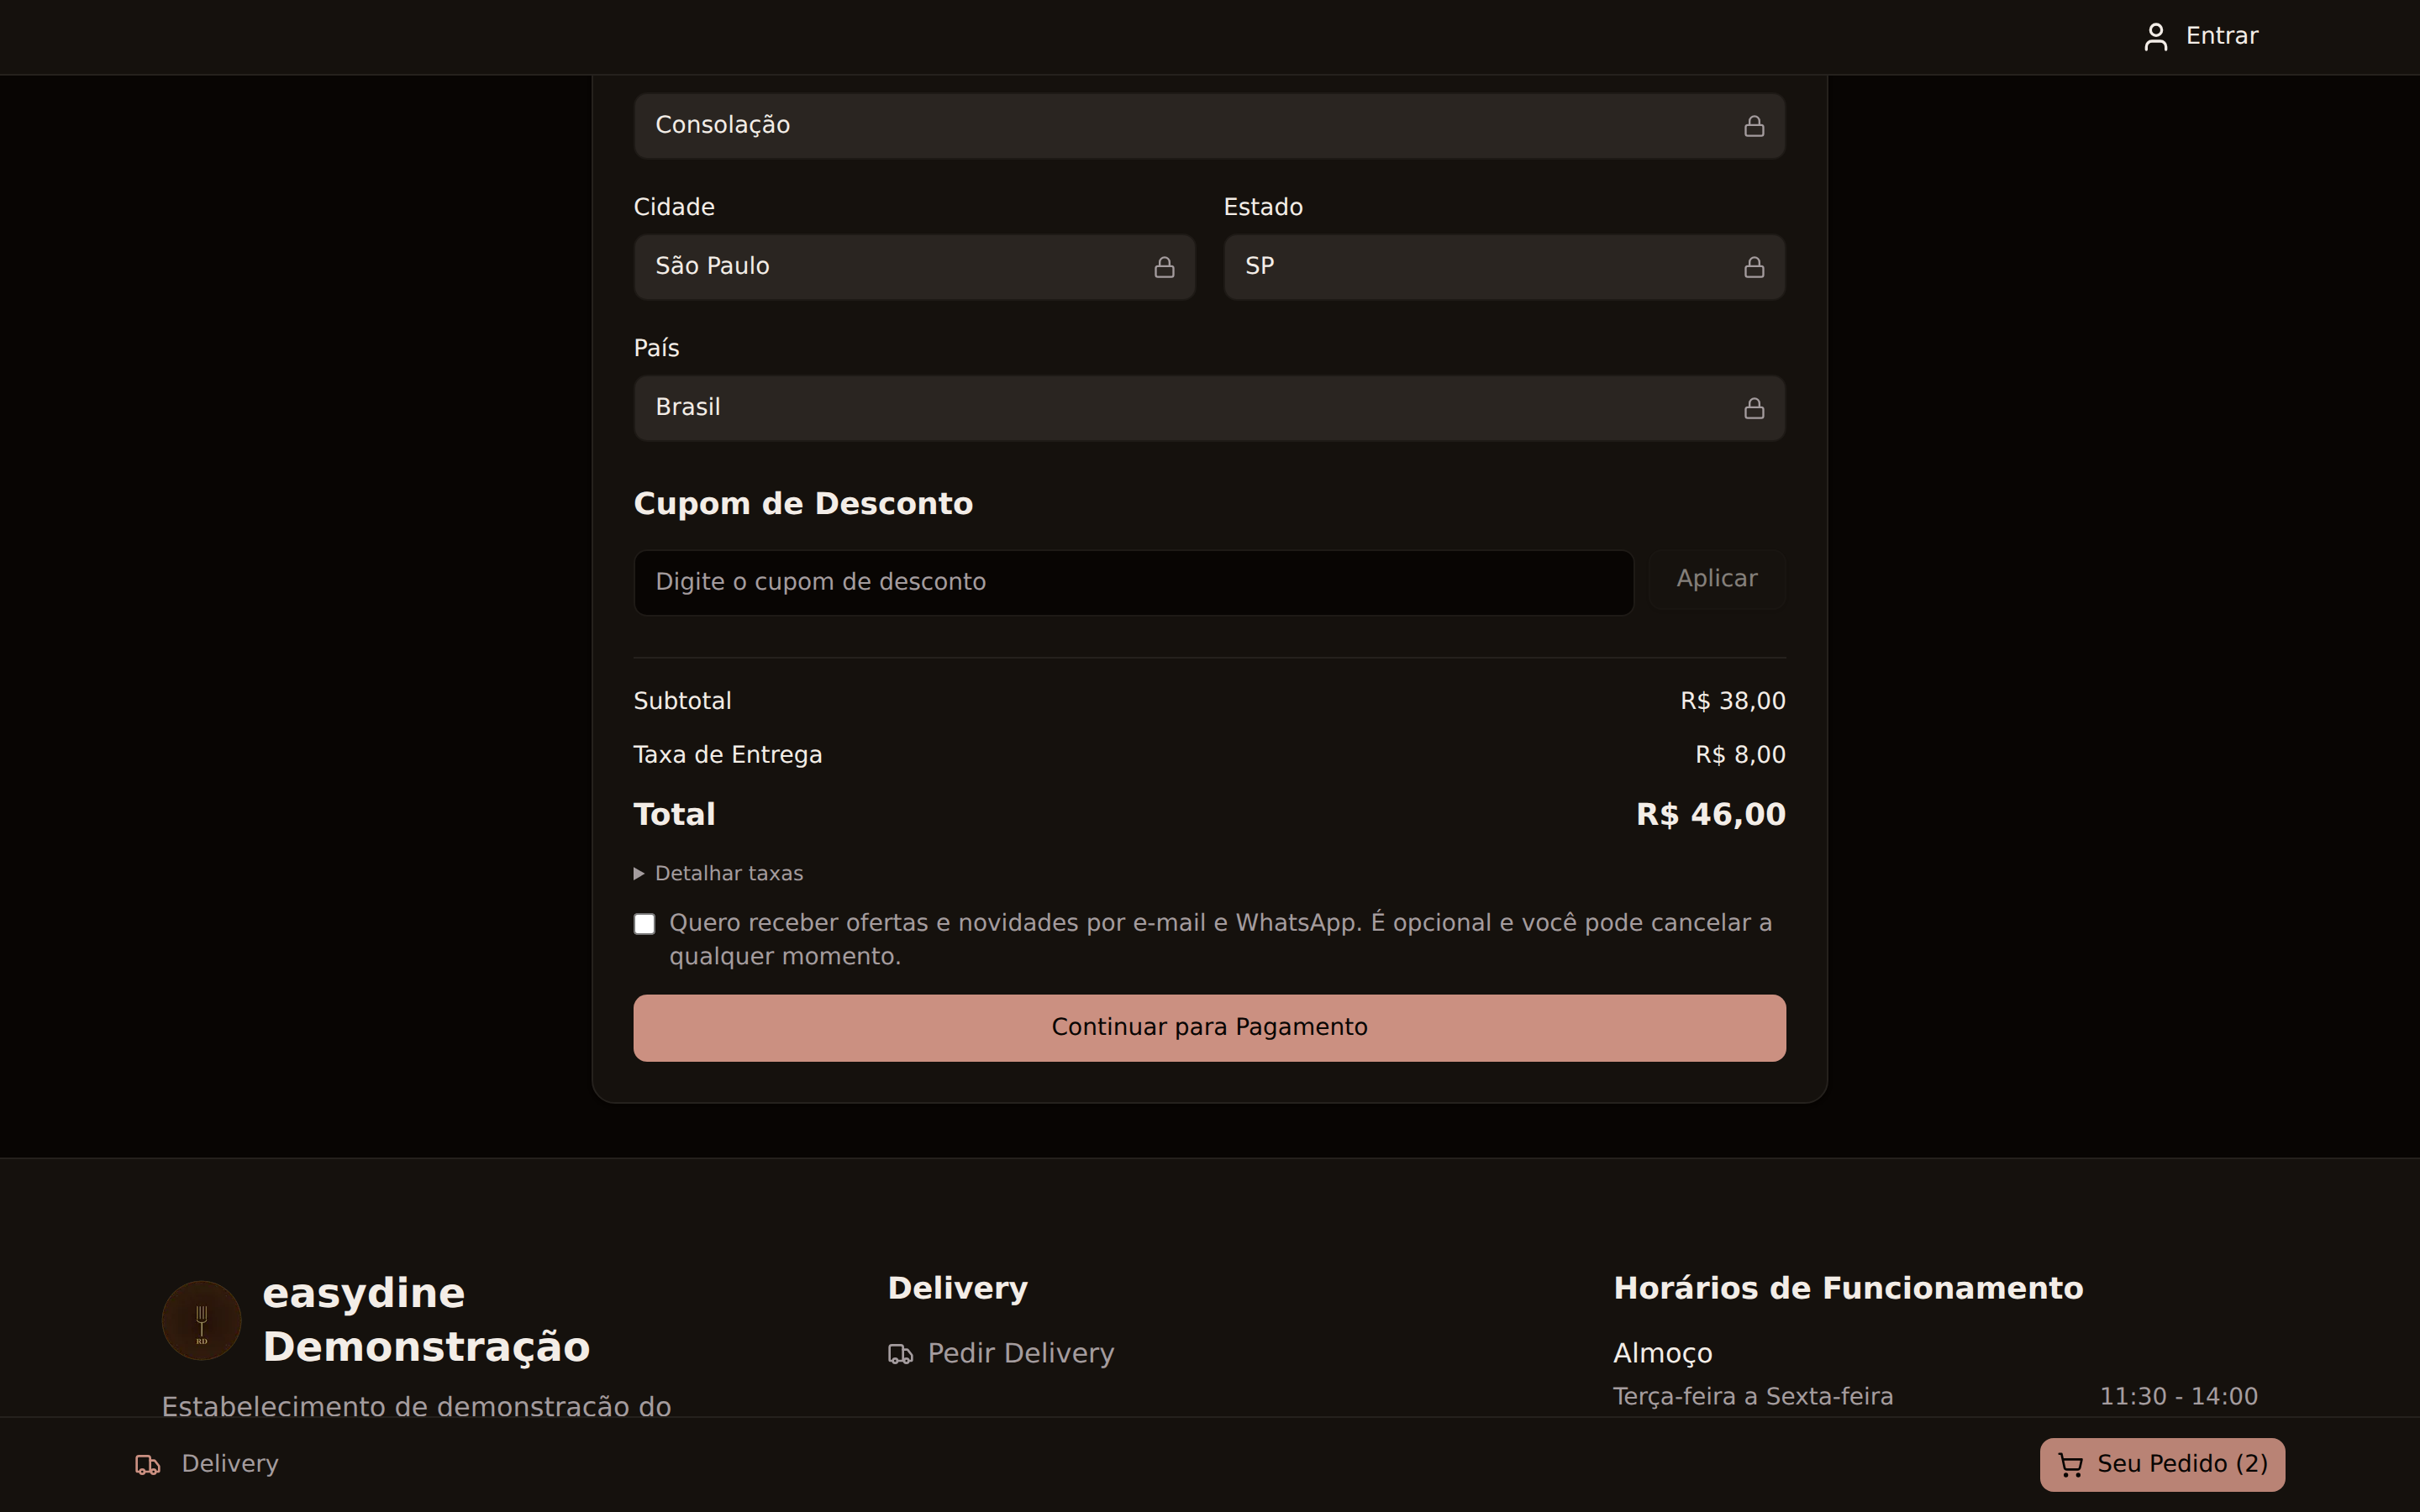This screenshot has height=1512, width=2420.
Task: Click the Almoço hours 11:30 - 14:00
Action: point(2178,1397)
